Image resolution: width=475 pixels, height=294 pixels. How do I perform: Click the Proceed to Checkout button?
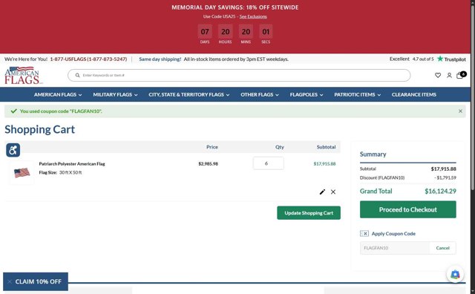tap(407, 209)
